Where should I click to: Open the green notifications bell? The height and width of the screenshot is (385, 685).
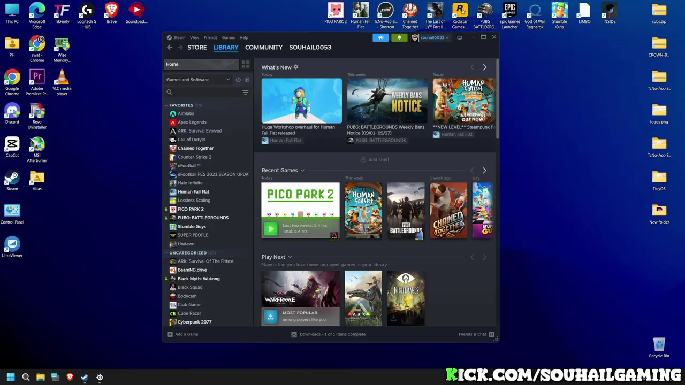[x=399, y=37]
